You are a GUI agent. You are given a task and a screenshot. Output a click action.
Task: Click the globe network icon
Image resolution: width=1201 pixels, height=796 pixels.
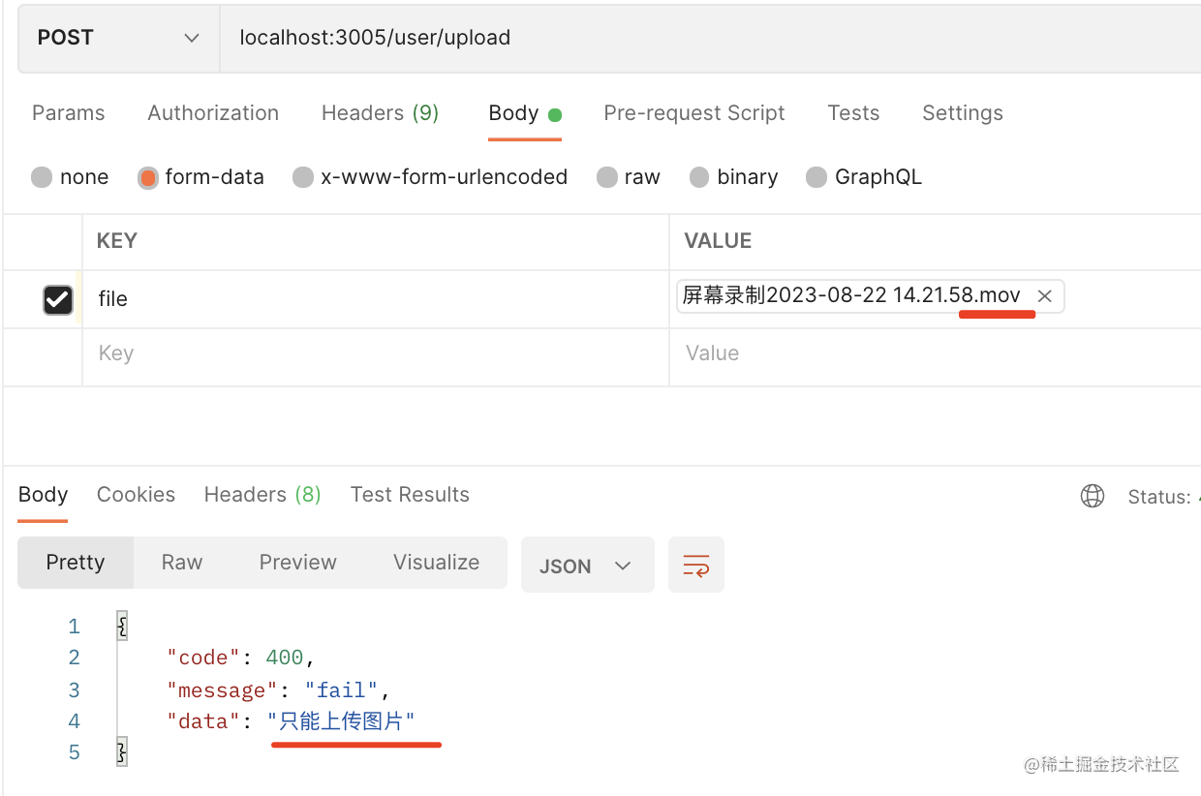1092,497
